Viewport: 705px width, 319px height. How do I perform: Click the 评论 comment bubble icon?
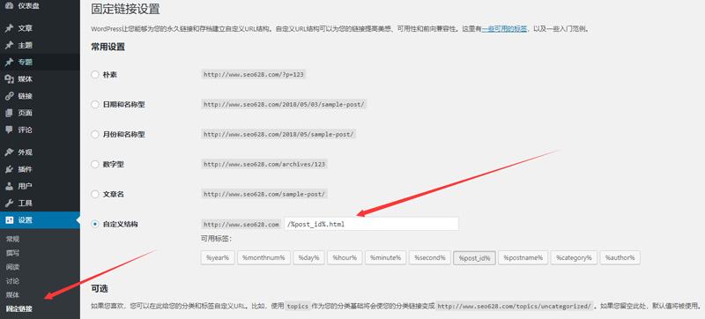point(9,130)
